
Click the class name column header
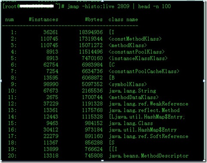tap(123, 19)
